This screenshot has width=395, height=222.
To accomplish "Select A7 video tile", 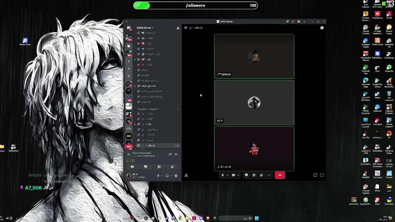I will click(254, 103).
